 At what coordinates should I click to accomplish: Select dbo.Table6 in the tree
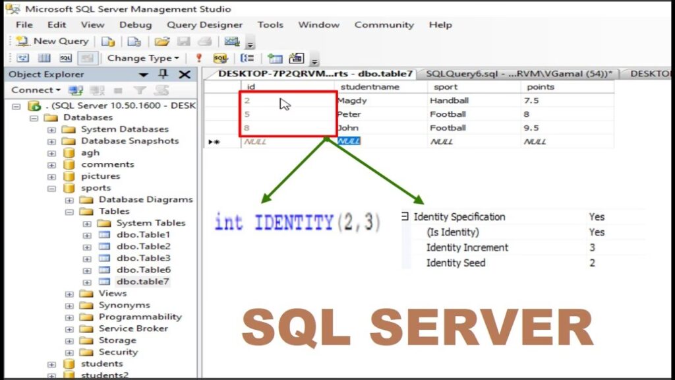tap(143, 270)
